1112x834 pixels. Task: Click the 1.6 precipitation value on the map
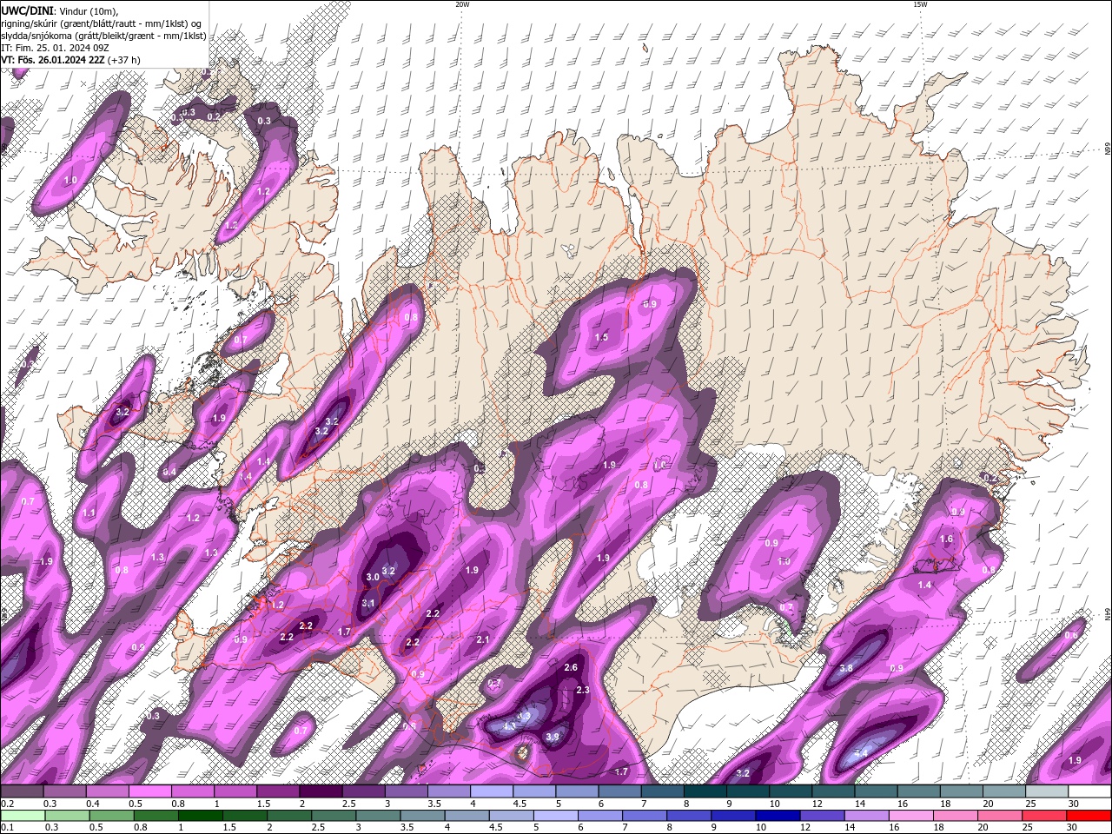click(947, 539)
